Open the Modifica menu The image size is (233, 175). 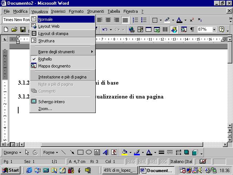[x=20, y=11]
